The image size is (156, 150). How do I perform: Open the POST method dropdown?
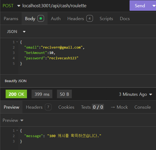[x=11, y=6]
